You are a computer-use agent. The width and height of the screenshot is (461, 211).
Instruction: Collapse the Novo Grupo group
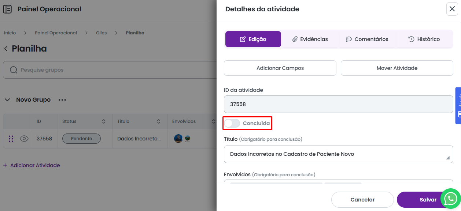click(7, 100)
